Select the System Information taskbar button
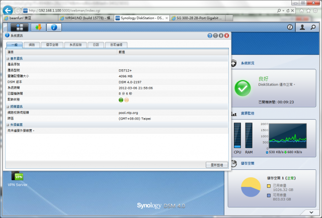Screen dimensions: 322x218 click(54, 27)
